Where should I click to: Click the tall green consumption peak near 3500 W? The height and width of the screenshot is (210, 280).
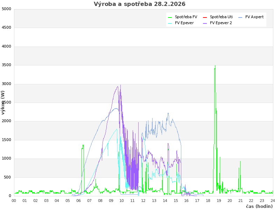tap(215, 66)
